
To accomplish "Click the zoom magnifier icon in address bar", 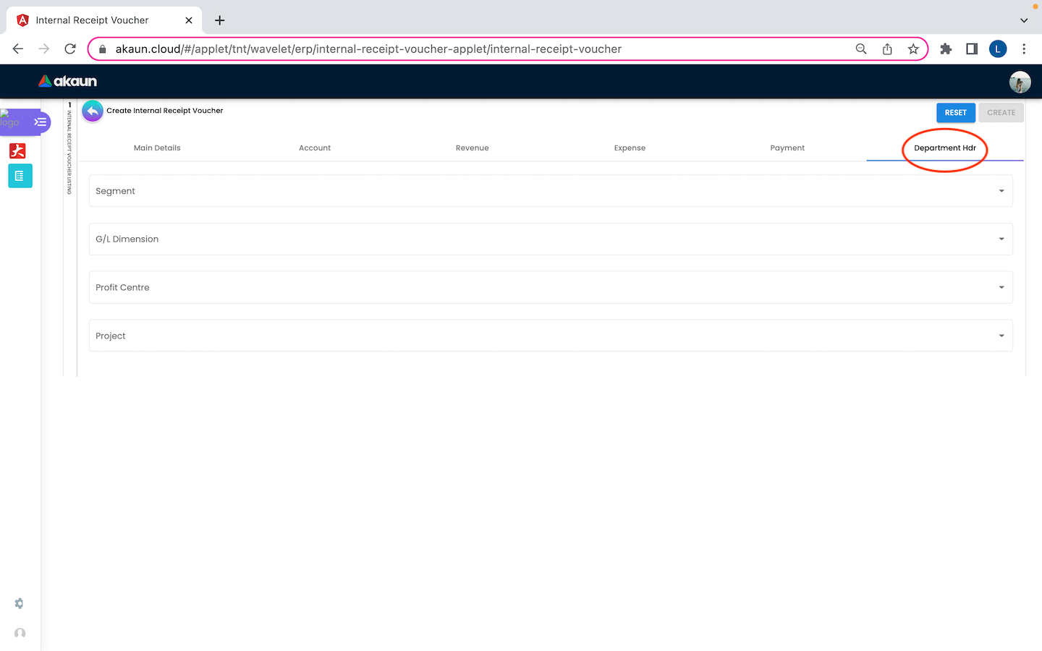I will (x=861, y=49).
